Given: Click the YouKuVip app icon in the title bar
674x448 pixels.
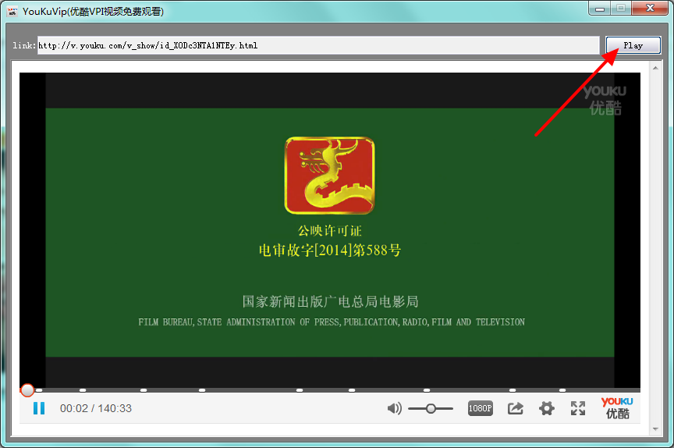Looking at the screenshot, I should click(x=12, y=11).
